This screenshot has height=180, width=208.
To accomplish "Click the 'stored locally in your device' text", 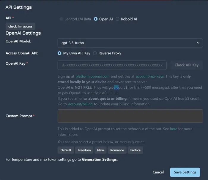I will (82, 82).
